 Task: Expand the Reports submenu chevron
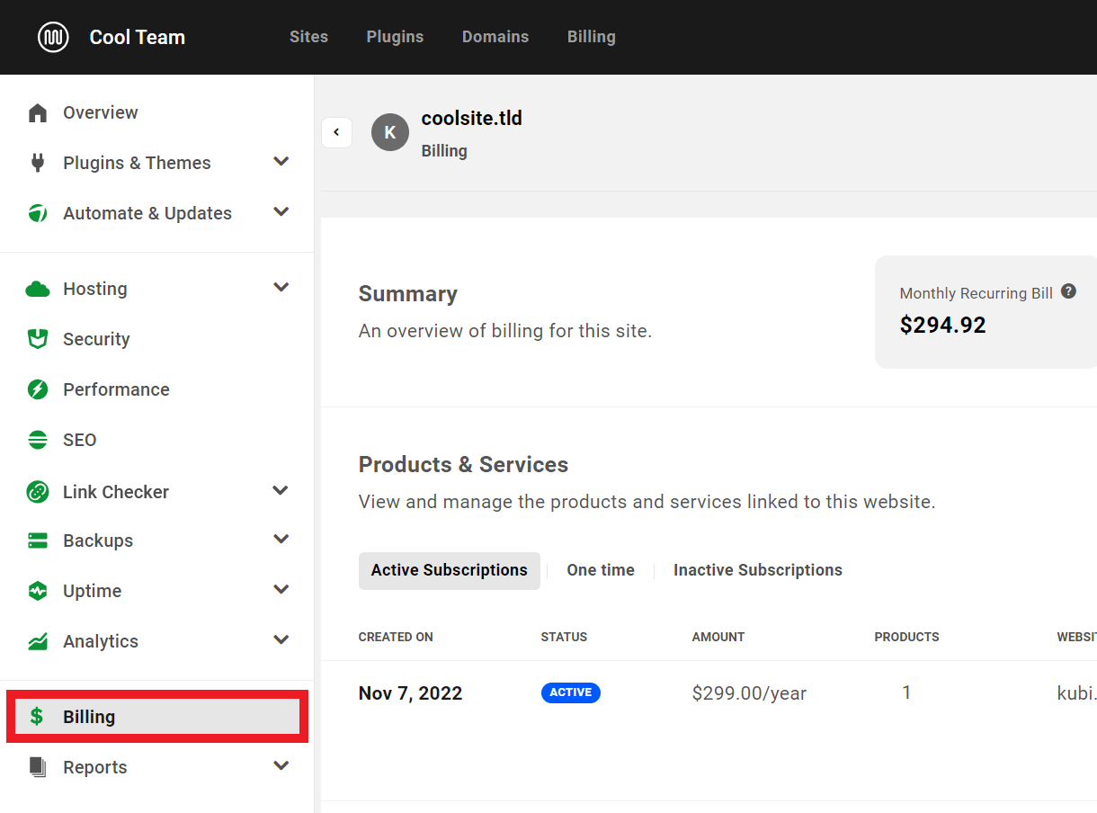281,766
